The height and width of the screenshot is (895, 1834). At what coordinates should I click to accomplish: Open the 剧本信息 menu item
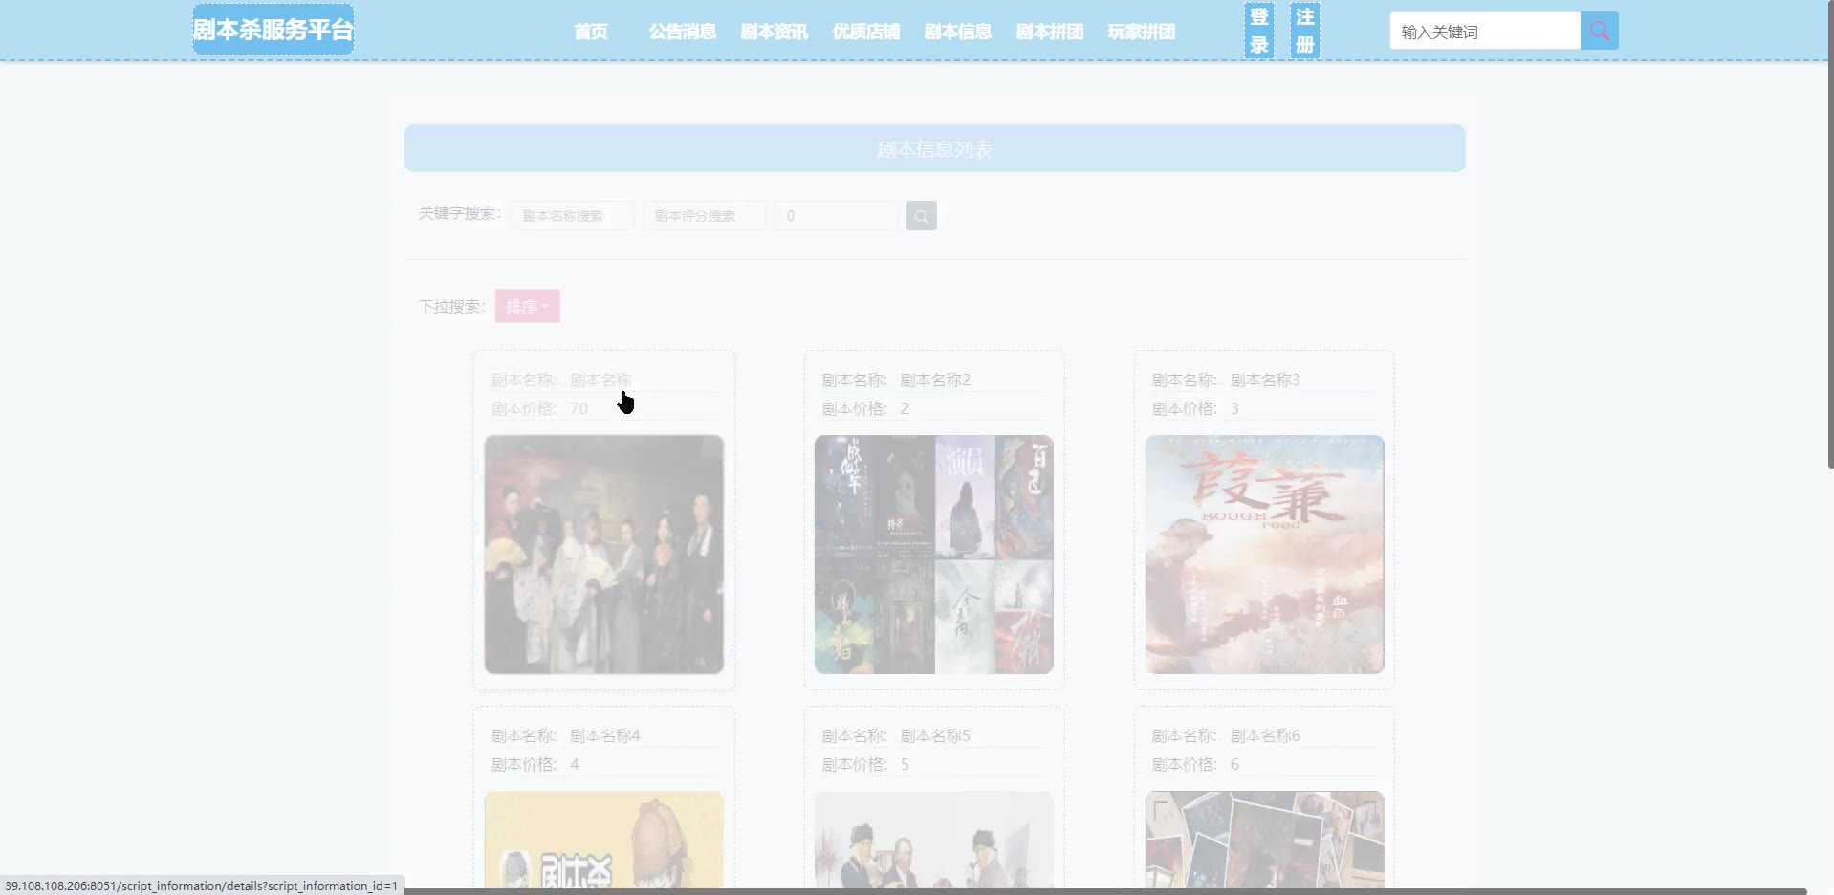click(957, 32)
